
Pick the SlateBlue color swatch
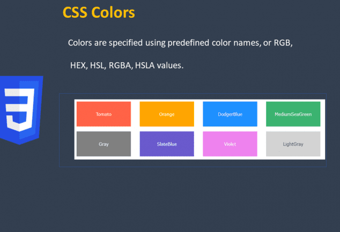click(x=167, y=144)
